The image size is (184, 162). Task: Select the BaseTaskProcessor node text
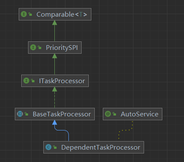tap(62, 114)
